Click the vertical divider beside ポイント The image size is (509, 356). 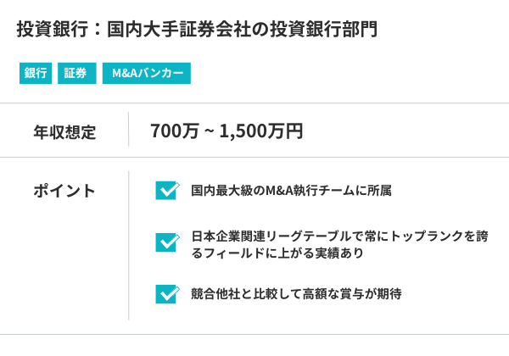128,246
